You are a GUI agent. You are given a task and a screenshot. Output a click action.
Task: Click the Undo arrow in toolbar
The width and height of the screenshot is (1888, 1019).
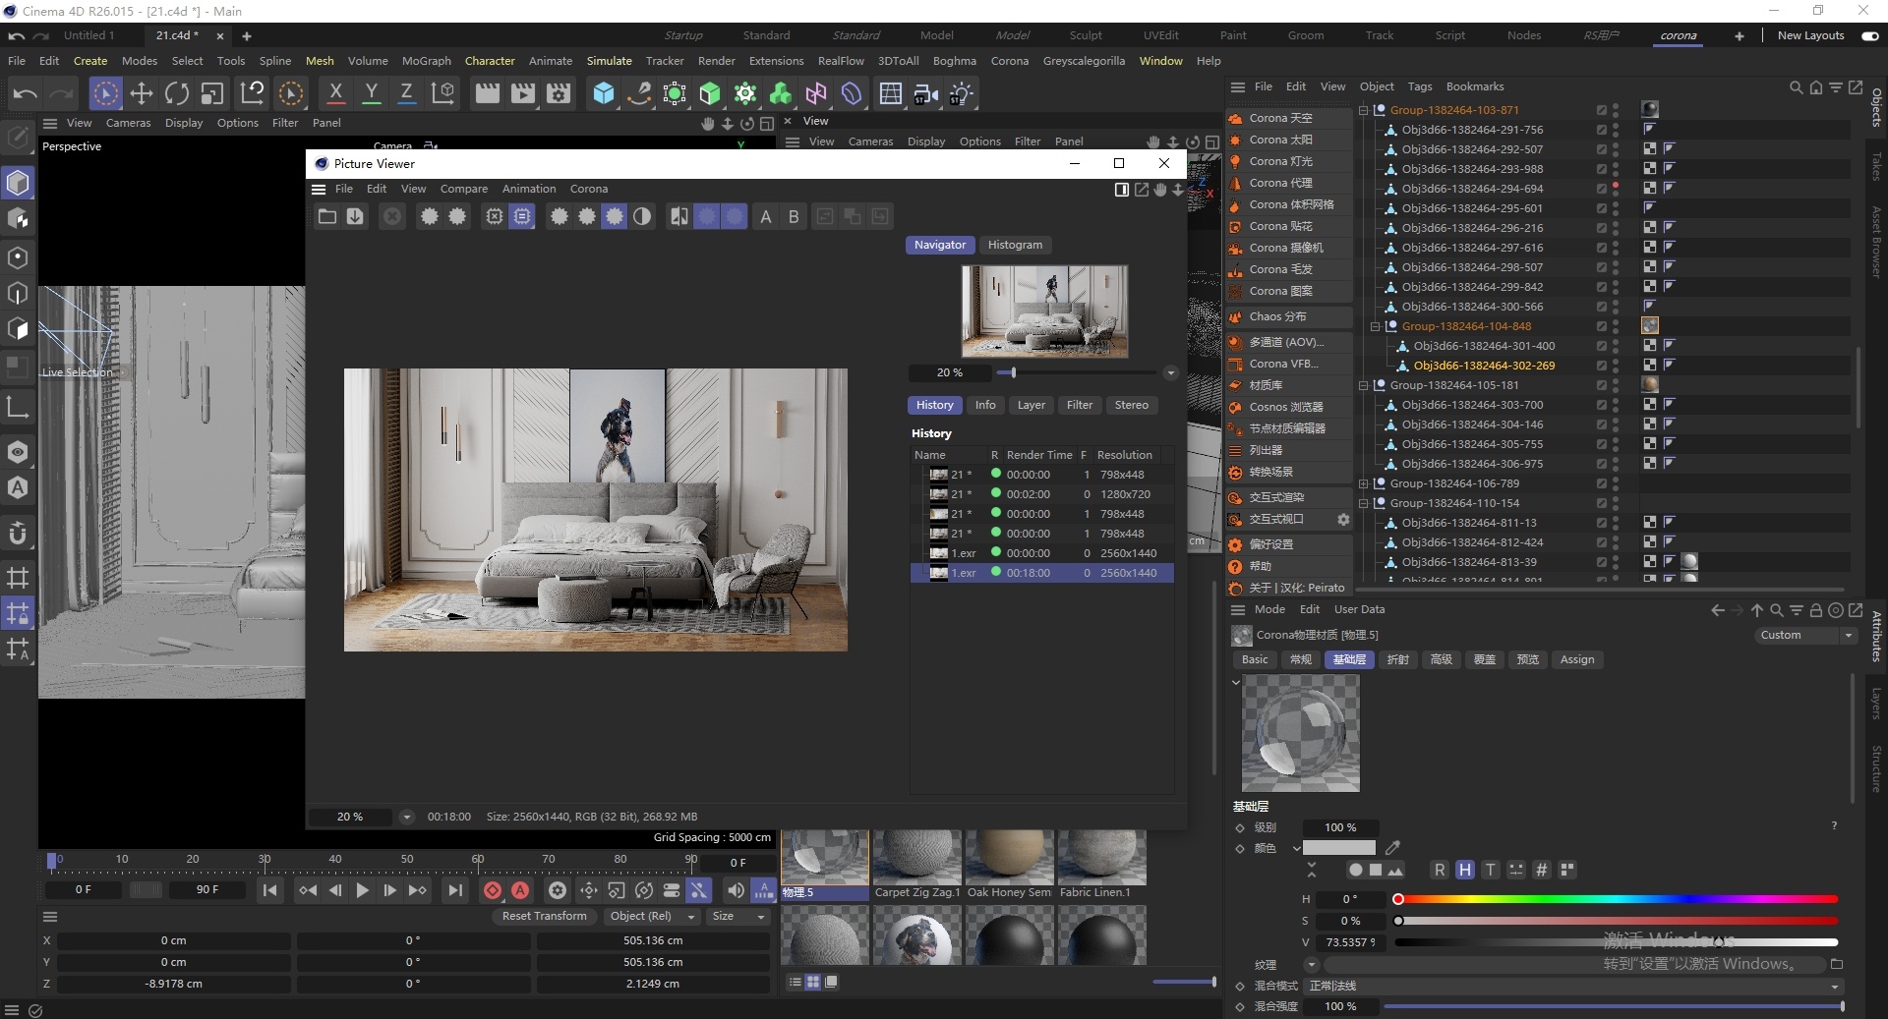tap(26, 93)
